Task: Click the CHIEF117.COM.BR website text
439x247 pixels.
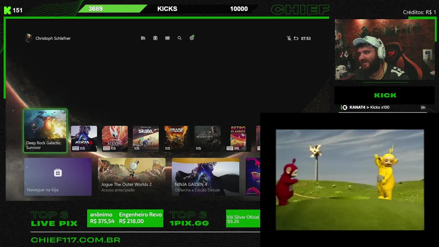Action: [x=75, y=240]
